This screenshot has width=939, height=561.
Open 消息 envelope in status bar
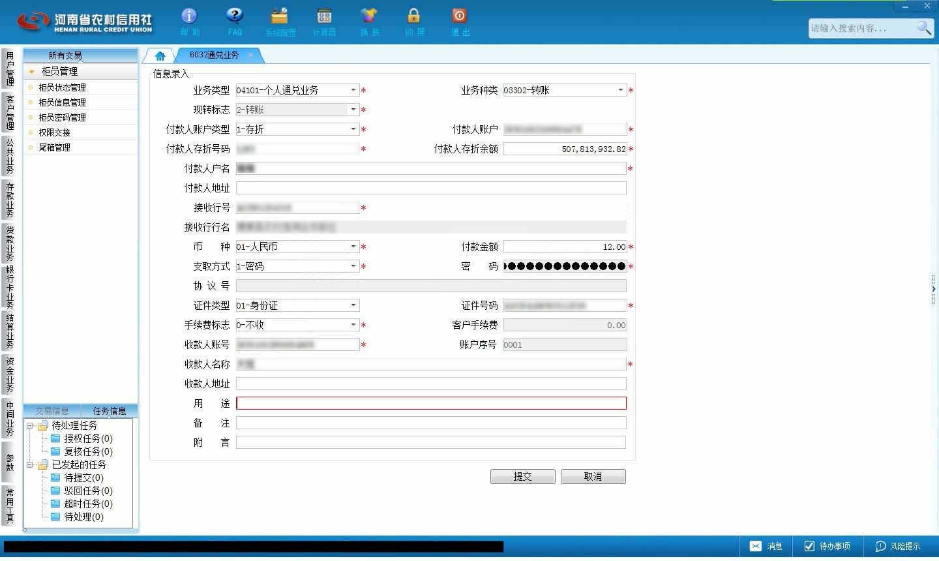click(766, 546)
